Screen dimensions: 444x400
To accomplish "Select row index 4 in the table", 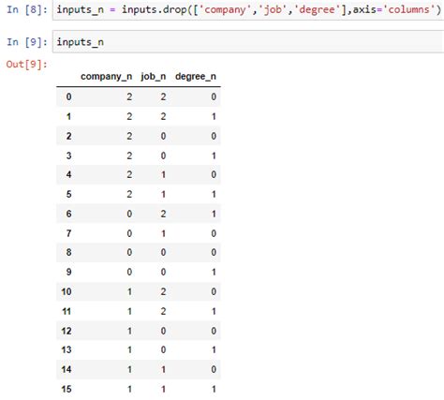I will (x=68, y=174).
